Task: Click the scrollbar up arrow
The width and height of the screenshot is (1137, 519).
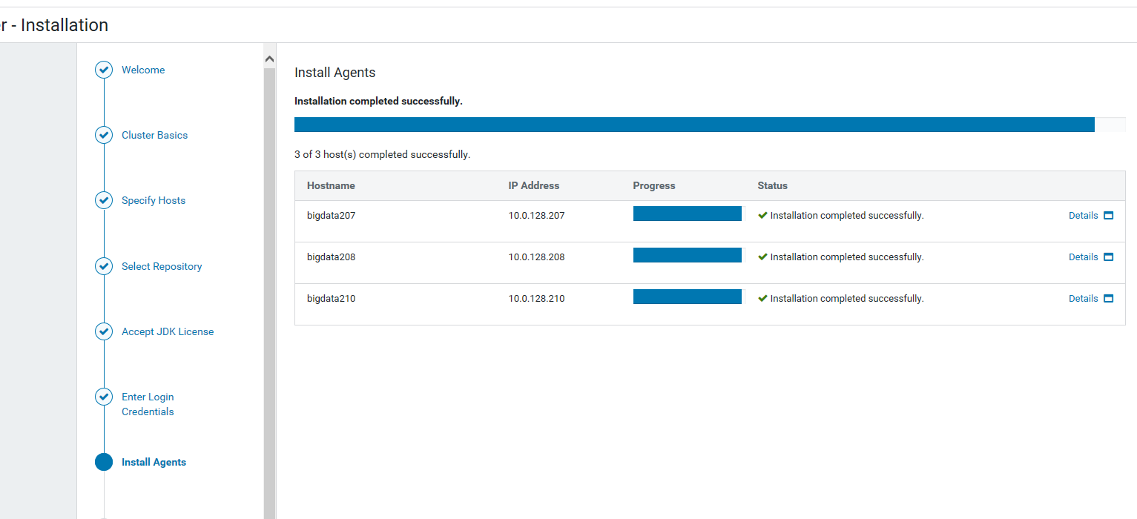Action: pyautogui.click(x=269, y=58)
